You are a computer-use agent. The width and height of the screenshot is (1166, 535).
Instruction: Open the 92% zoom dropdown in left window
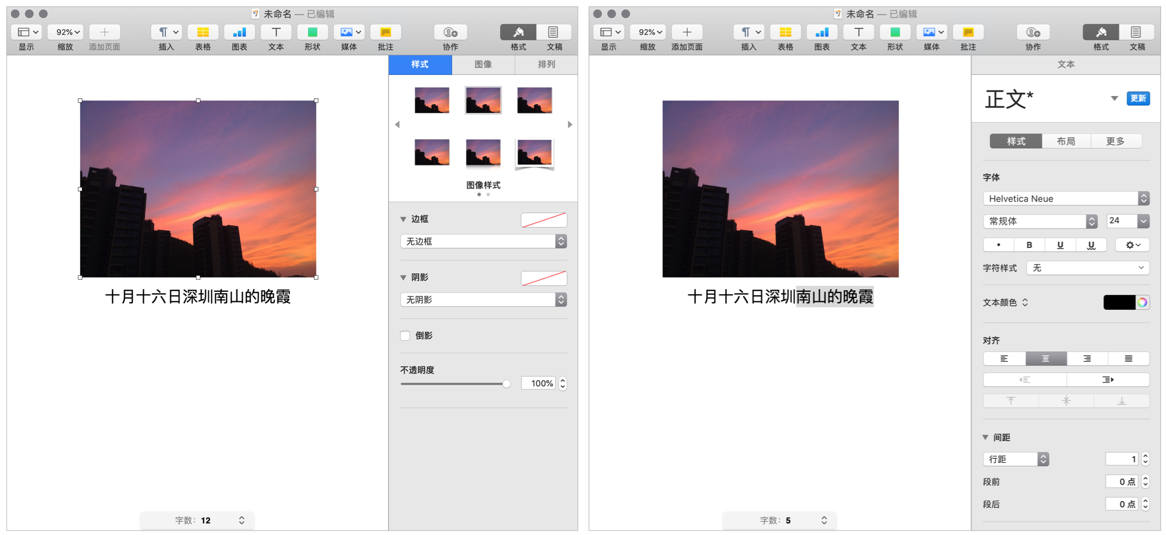pyautogui.click(x=66, y=32)
